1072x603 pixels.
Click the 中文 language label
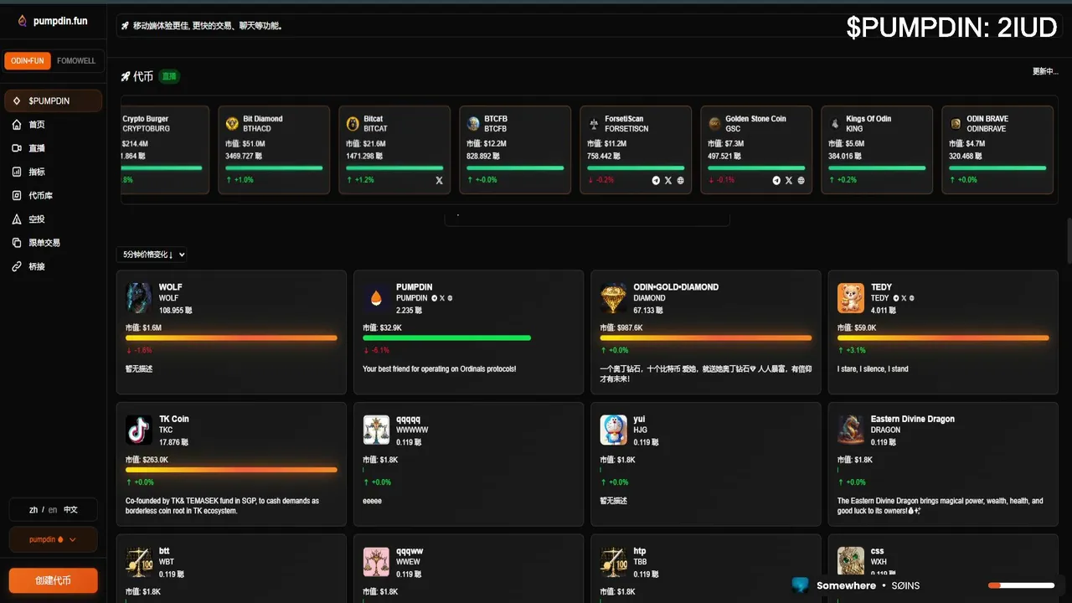pos(71,509)
